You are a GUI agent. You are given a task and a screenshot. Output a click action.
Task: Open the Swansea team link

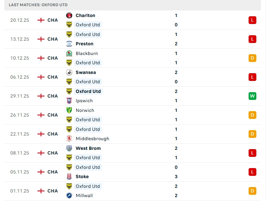pyautogui.click(x=85, y=72)
